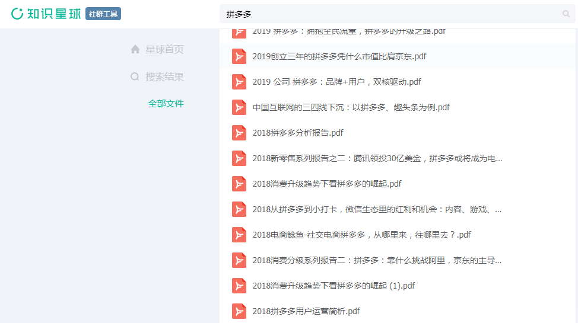This screenshot has height=323, width=578.
Task: Click PDF icon for 2019创立三年的拼多多
Action: click(239, 56)
